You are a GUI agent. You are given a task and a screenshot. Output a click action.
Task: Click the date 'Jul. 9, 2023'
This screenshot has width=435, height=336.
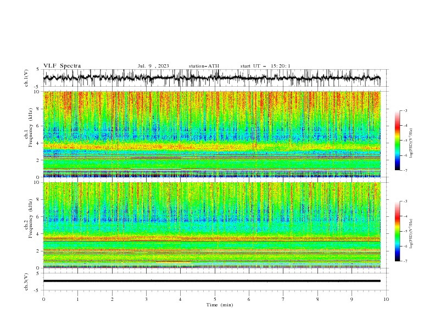click(153, 66)
